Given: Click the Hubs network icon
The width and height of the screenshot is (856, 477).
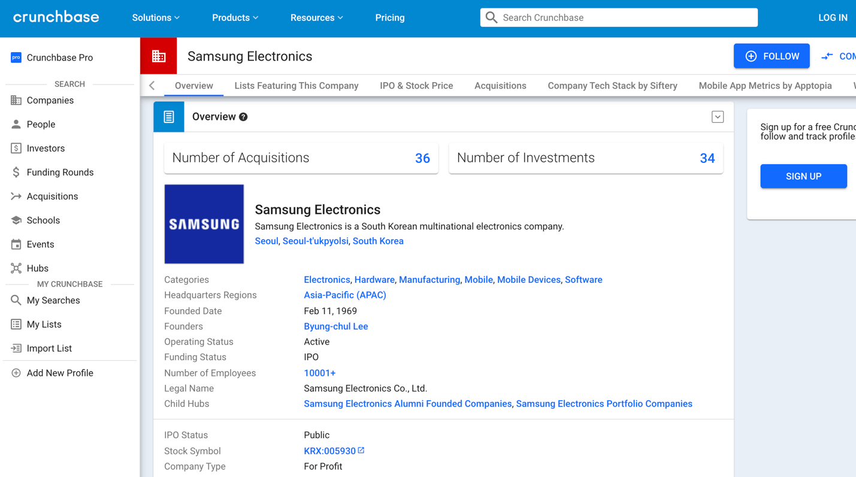Looking at the screenshot, I should 16,268.
